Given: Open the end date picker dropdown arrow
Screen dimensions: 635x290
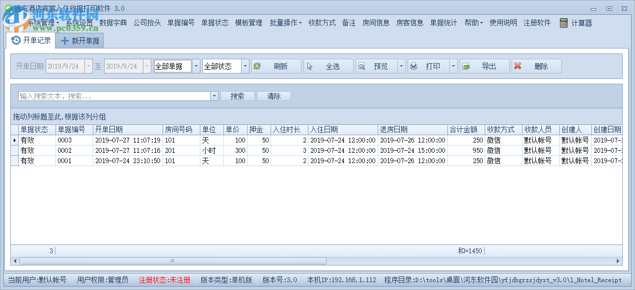Looking at the screenshot, I should pos(147,66).
